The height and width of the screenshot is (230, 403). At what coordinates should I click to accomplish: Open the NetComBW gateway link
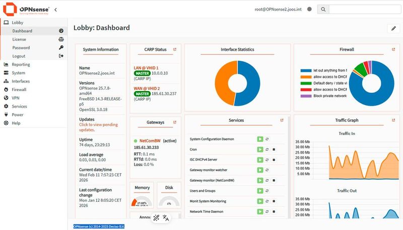coord(150,141)
